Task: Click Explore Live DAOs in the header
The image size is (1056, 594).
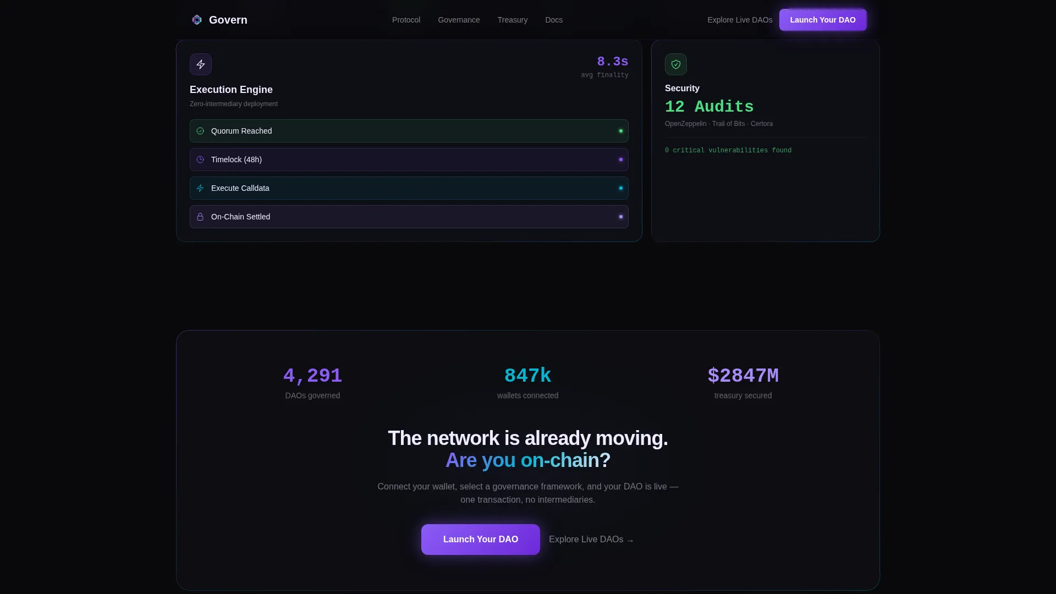Action: (740, 20)
